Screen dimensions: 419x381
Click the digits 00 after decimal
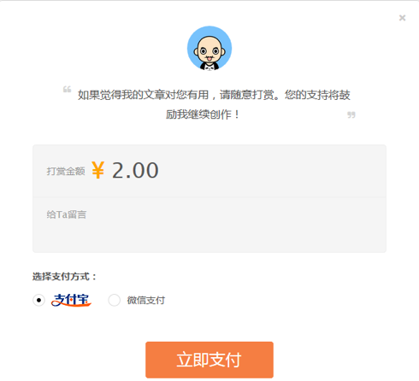(145, 170)
